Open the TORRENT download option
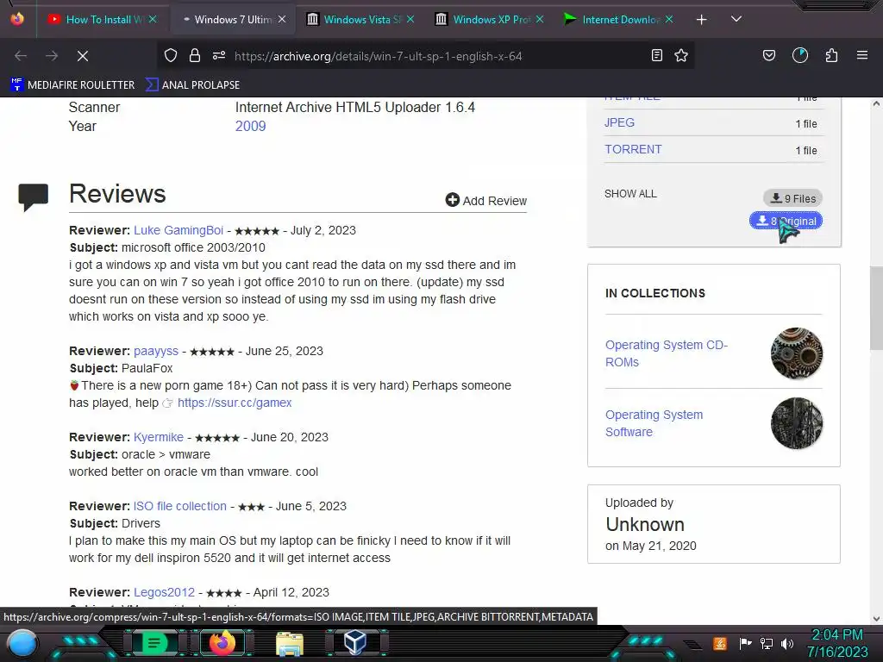The height and width of the screenshot is (662, 883). [x=633, y=149]
